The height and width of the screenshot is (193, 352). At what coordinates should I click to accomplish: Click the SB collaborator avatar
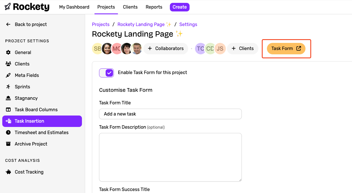click(x=97, y=49)
